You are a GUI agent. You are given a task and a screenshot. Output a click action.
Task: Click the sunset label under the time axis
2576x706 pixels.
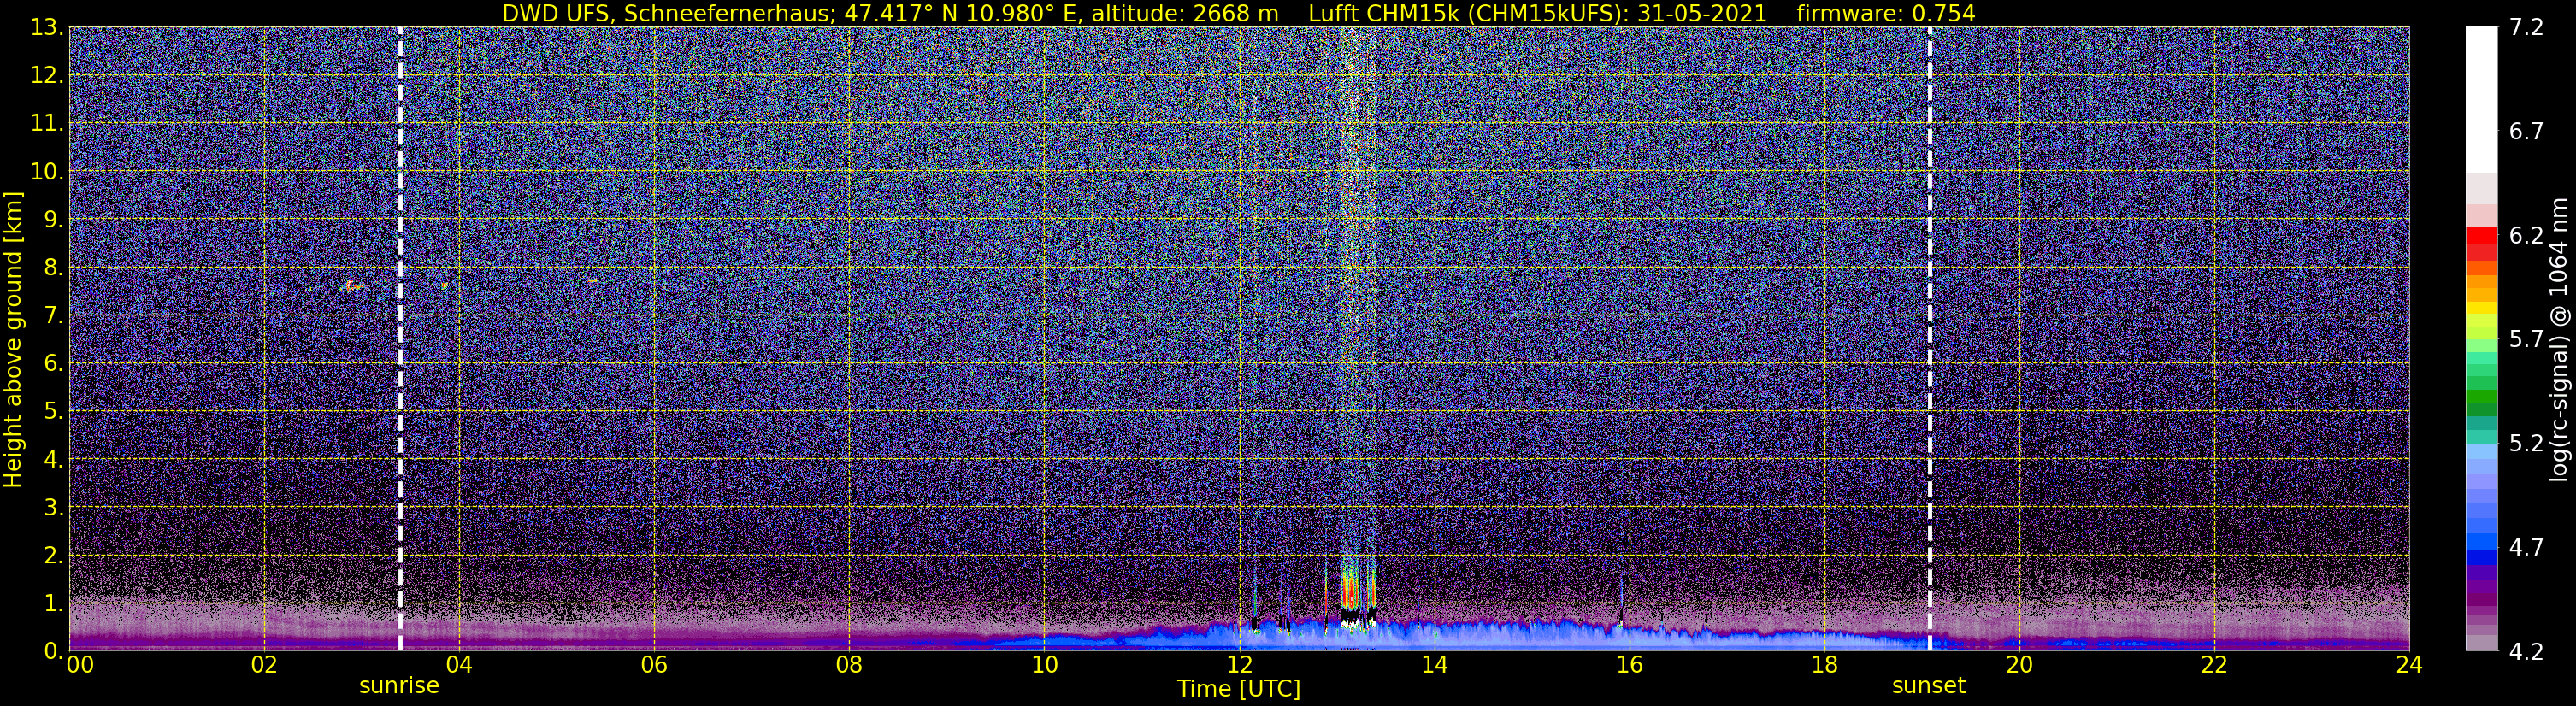pos(1928,686)
